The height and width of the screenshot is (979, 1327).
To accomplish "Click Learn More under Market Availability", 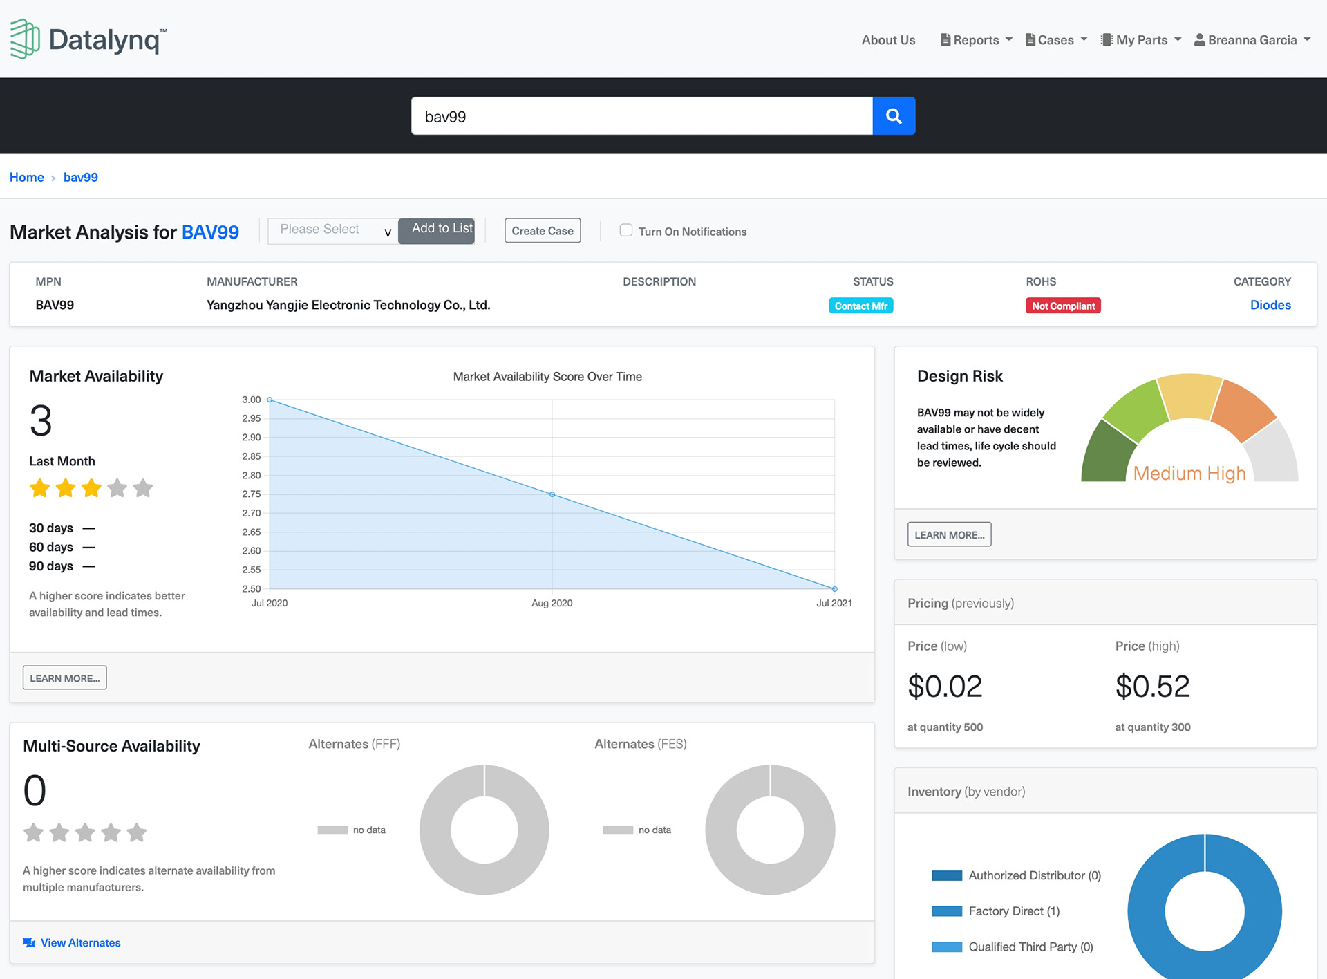I will click(65, 678).
